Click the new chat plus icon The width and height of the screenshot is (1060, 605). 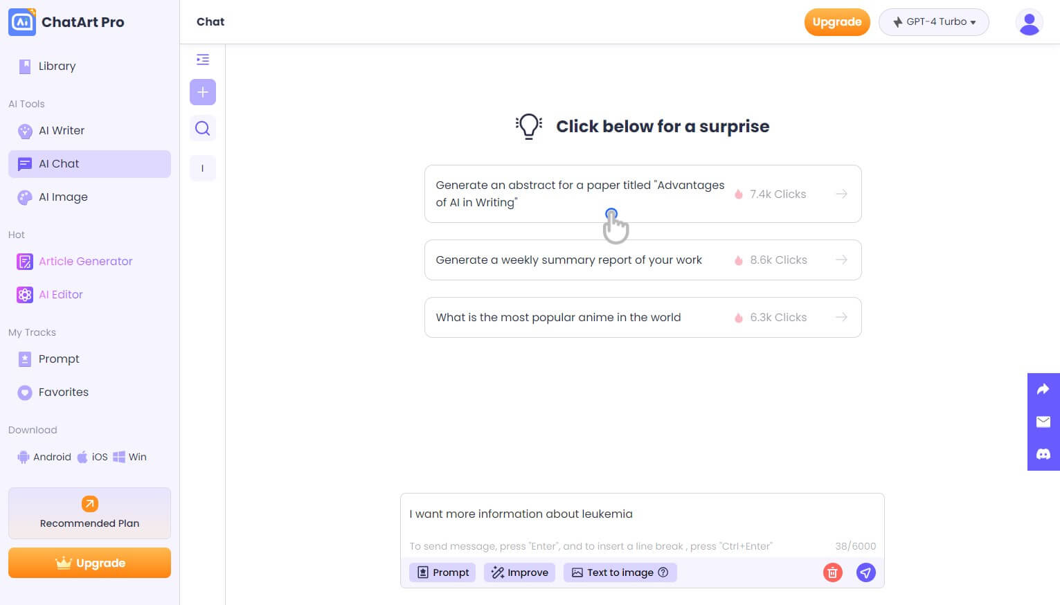pos(203,92)
